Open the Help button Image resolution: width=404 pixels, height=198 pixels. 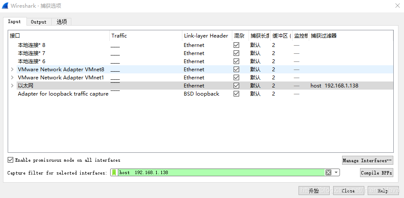pyautogui.click(x=383, y=191)
